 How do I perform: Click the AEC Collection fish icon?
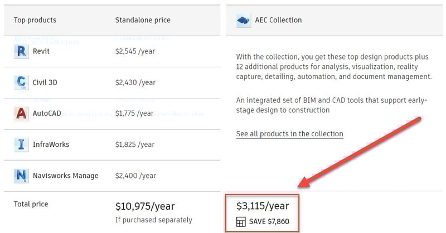pos(244,20)
